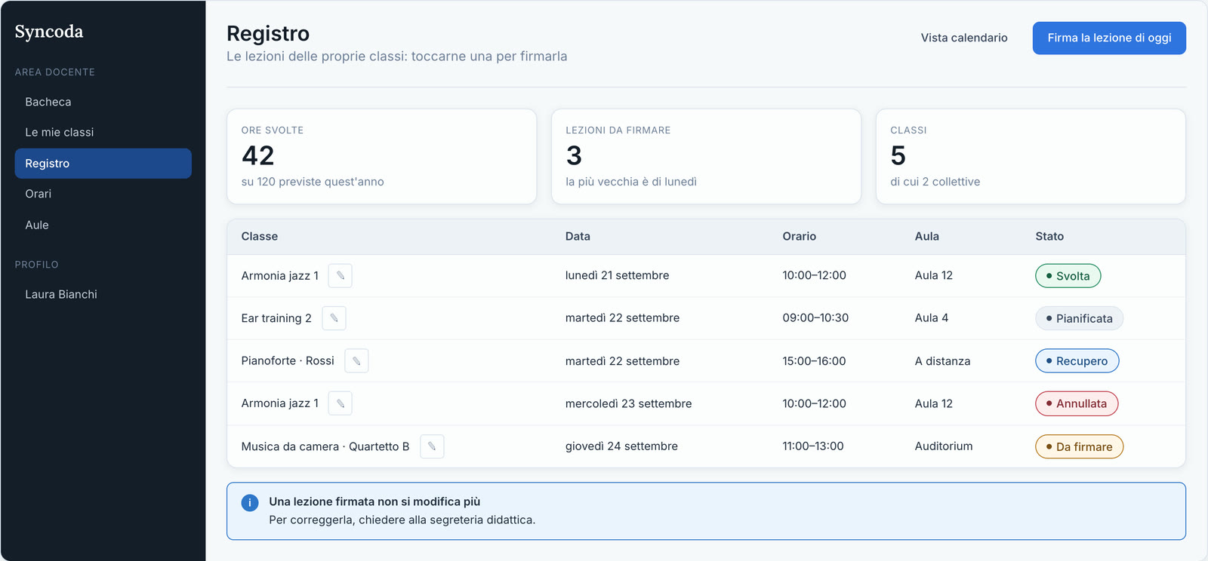Click the Data column header
Screen dimensions: 1208x561
578,237
